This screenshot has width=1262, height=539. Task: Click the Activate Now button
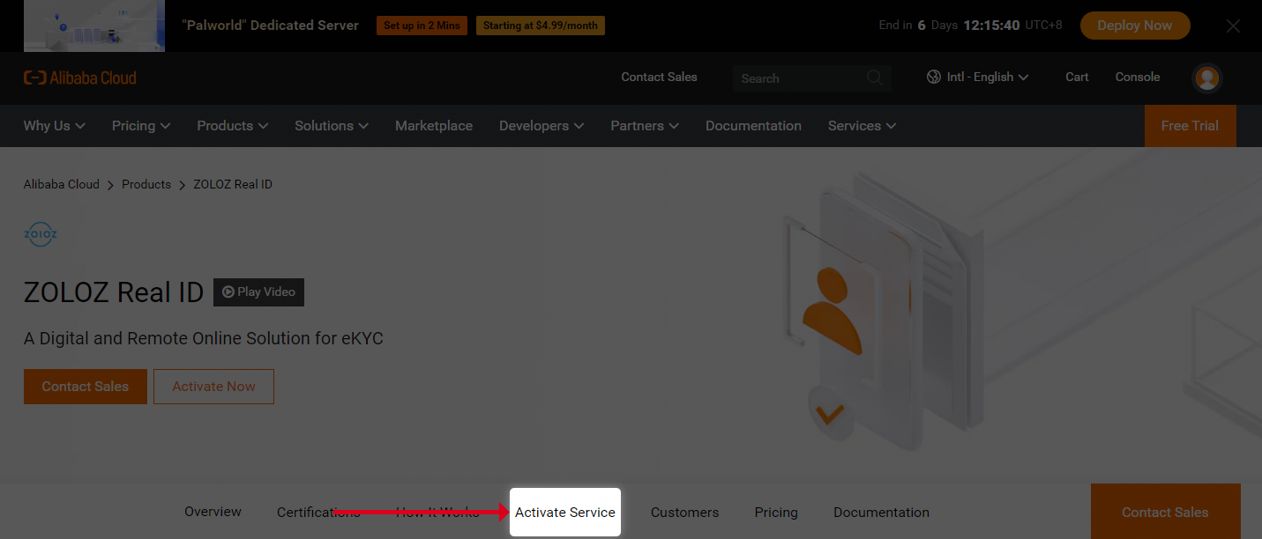(213, 387)
